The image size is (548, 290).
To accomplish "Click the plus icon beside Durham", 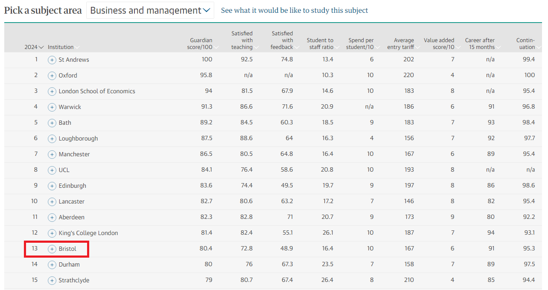I will click(x=52, y=265).
